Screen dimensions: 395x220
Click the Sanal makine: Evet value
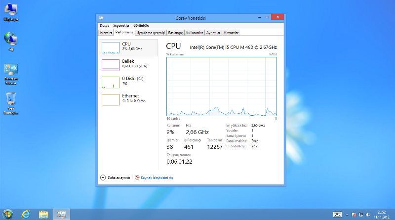click(x=254, y=141)
